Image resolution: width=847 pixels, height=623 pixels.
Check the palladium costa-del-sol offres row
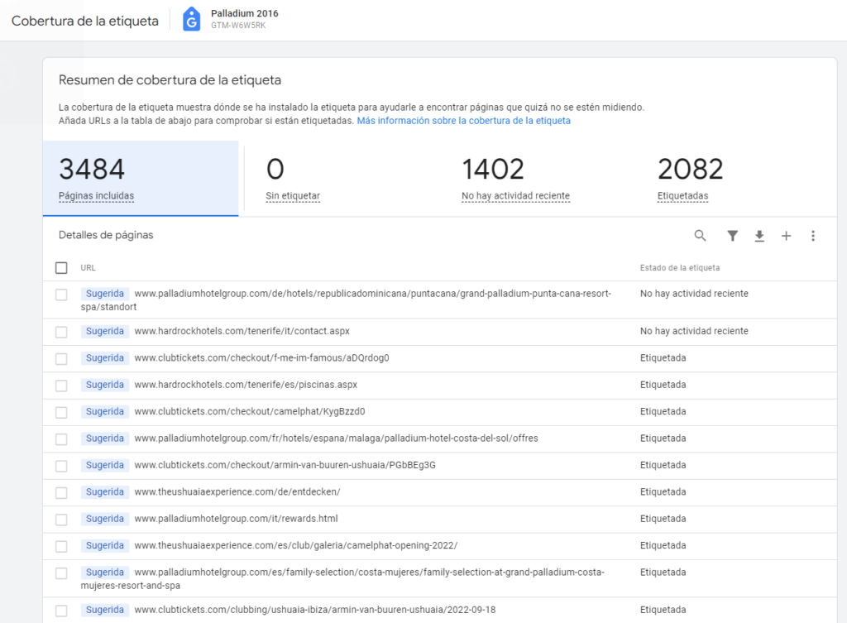61,438
